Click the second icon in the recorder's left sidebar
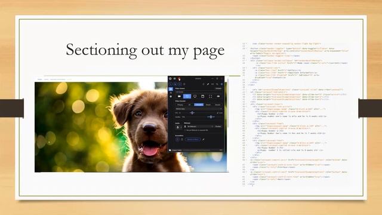Image resolution: width=382 pixels, height=215 pixels. pos(171,93)
